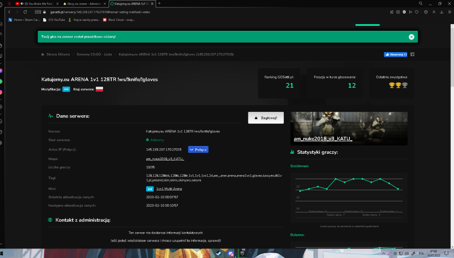Click the Godzinowe chart label
454x258 pixels.
[300, 166]
